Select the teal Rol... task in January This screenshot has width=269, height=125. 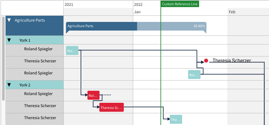194,74
